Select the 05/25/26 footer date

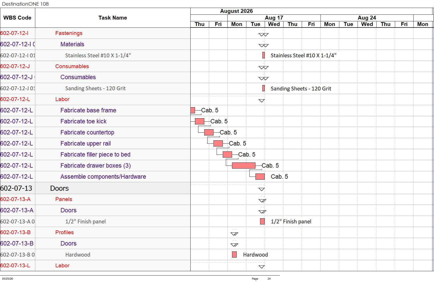tap(7, 279)
